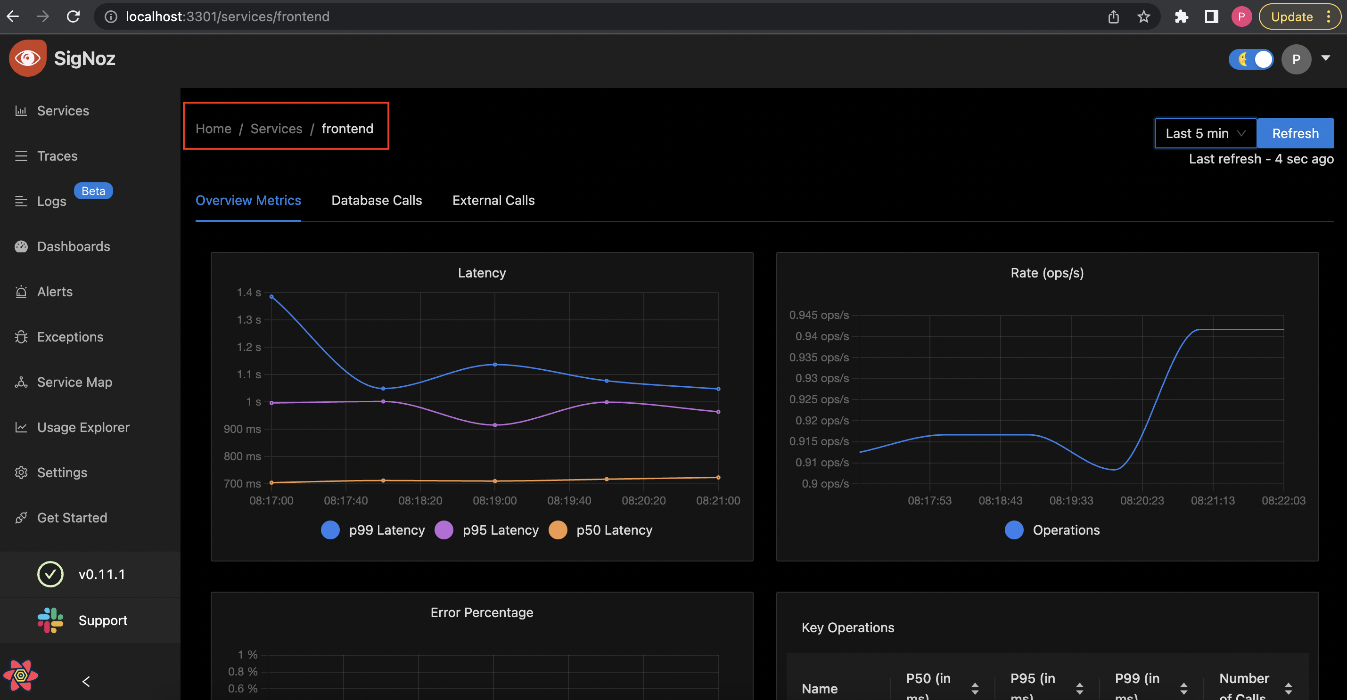Toggle the dark mode theme switch

[1251, 59]
